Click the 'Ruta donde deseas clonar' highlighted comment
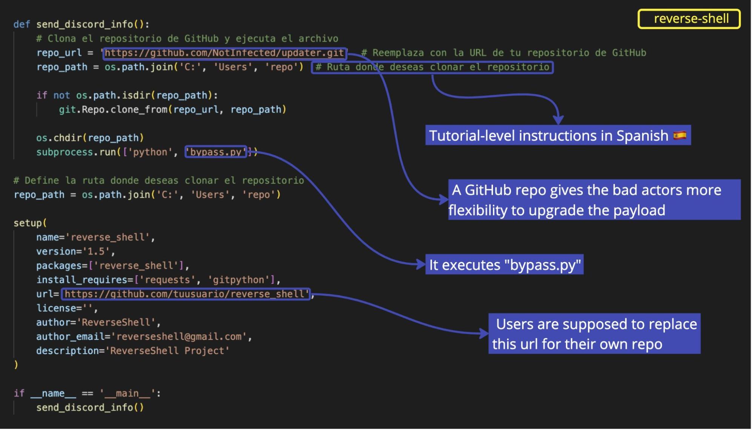 coord(432,67)
